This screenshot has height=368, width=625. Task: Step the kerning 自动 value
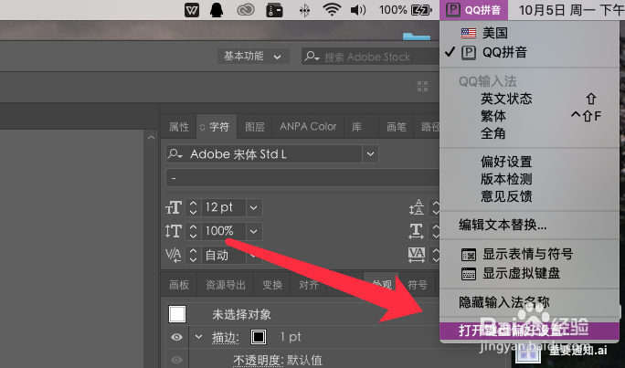[194, 255]
